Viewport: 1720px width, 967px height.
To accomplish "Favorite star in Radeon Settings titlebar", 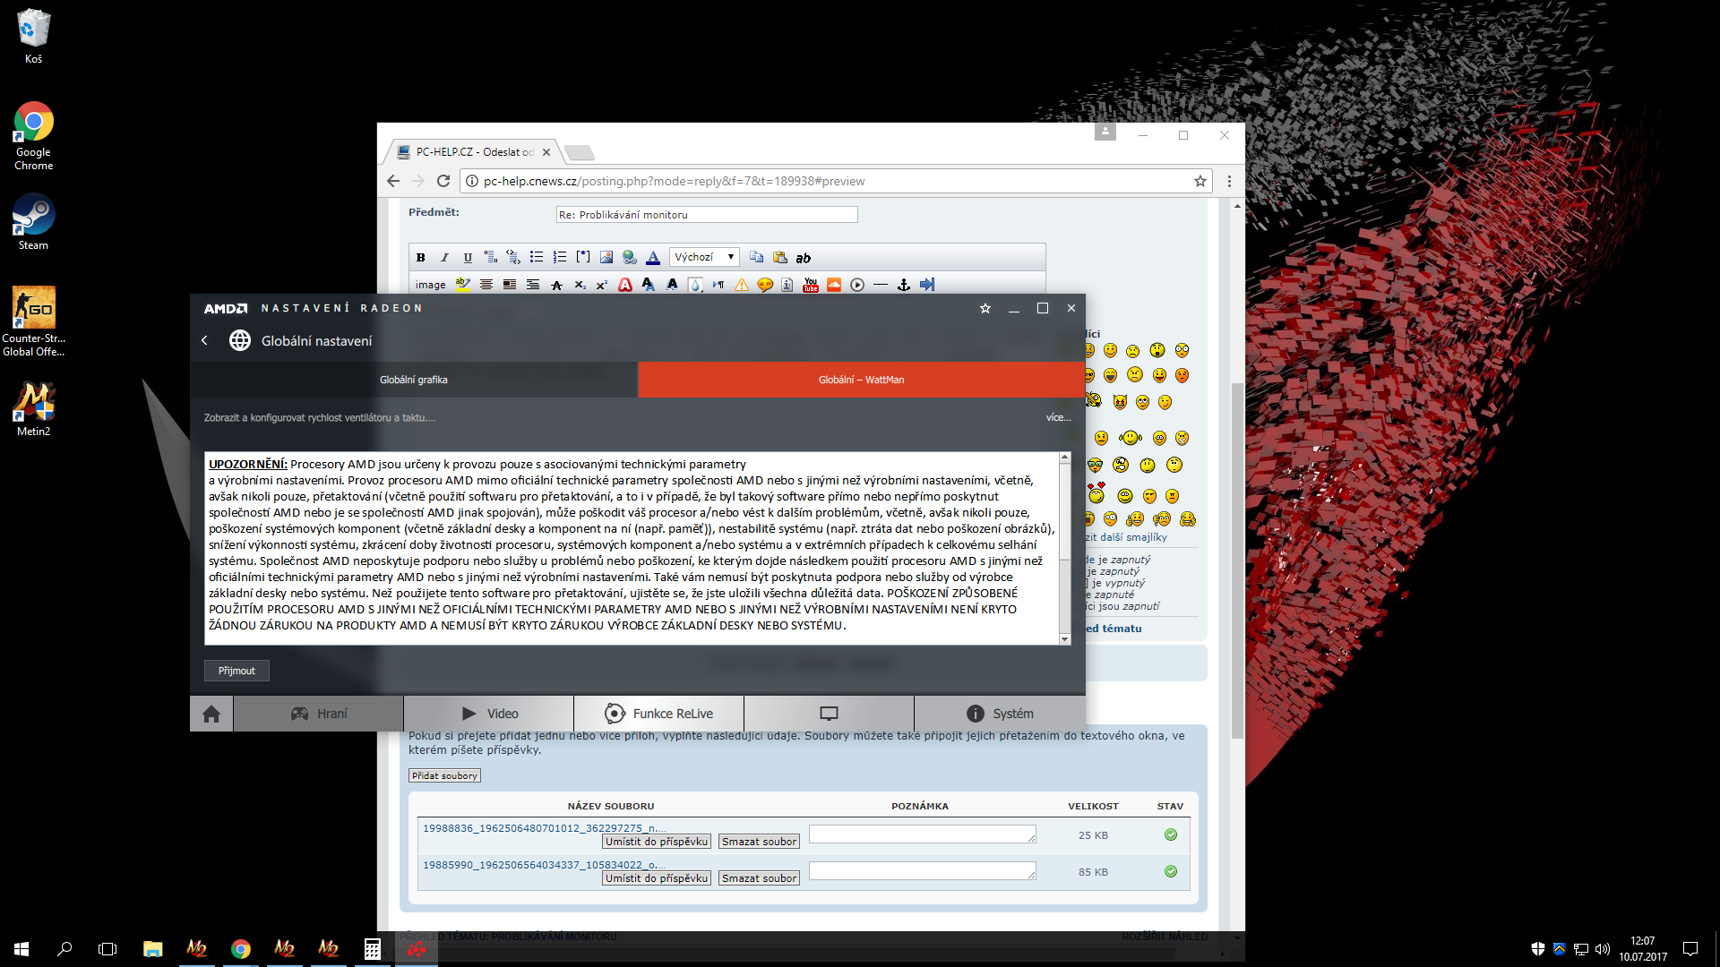I will (985, 308).
